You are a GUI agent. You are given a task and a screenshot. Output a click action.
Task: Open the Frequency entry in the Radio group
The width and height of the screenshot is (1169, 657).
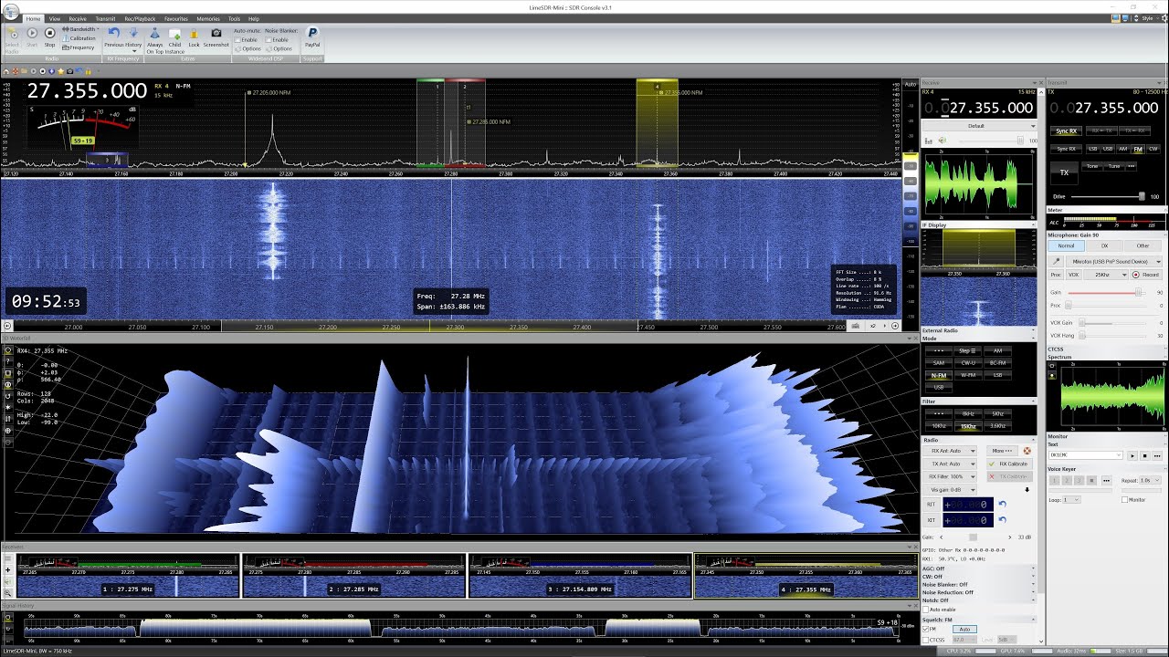point(79,47)
